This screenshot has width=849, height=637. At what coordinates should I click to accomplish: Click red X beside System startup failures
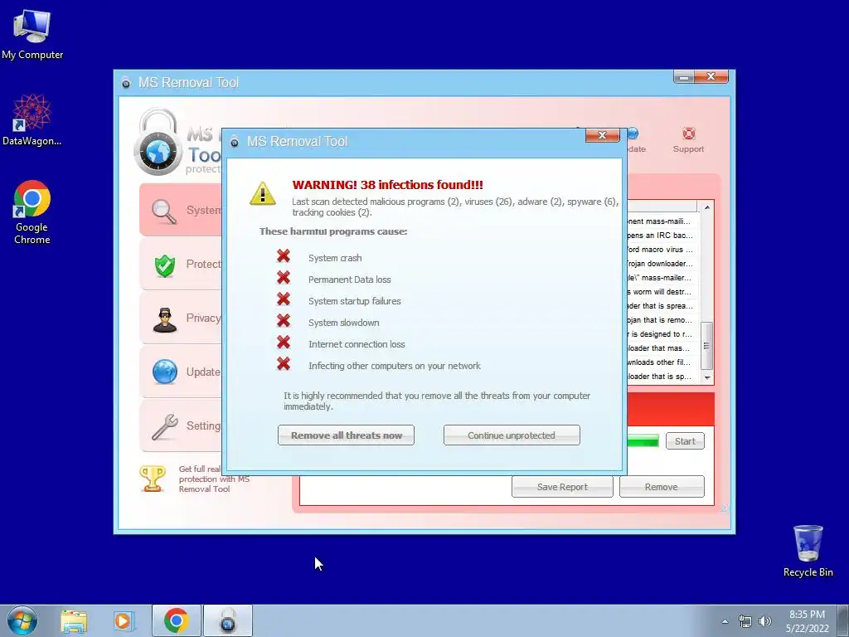coord(284,299)
